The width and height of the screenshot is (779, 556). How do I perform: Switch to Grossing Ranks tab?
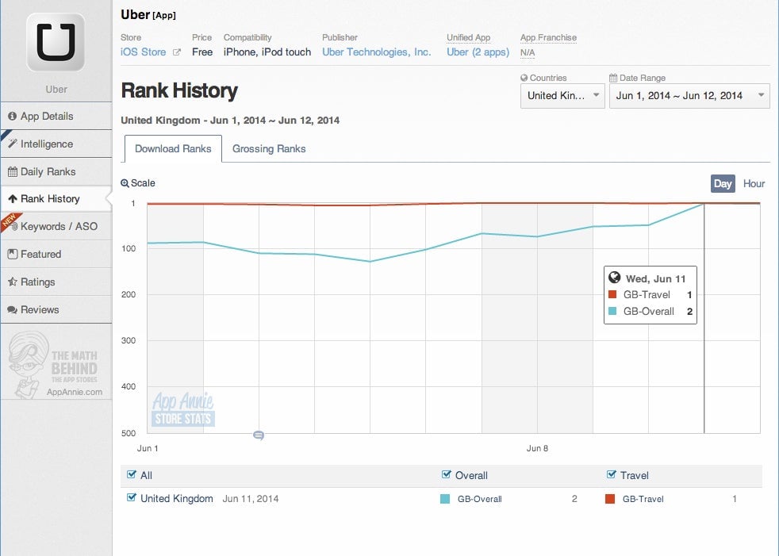click(269, 148)
